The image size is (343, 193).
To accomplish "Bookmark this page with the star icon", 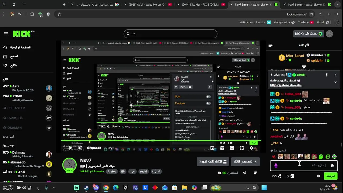I will (59, 14).
